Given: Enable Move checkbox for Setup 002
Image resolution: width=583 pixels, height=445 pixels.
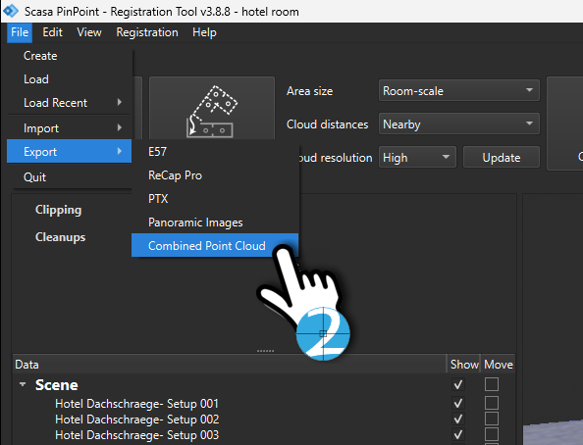Looking at the screenshot, I should click(492, 419).
